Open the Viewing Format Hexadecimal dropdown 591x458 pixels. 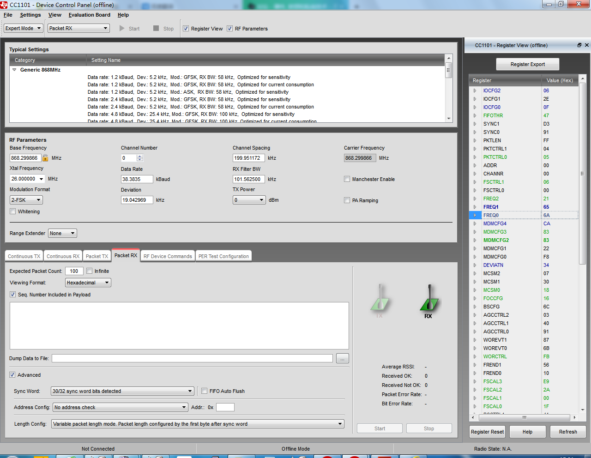pyautogui.click(x=88, y=283)
